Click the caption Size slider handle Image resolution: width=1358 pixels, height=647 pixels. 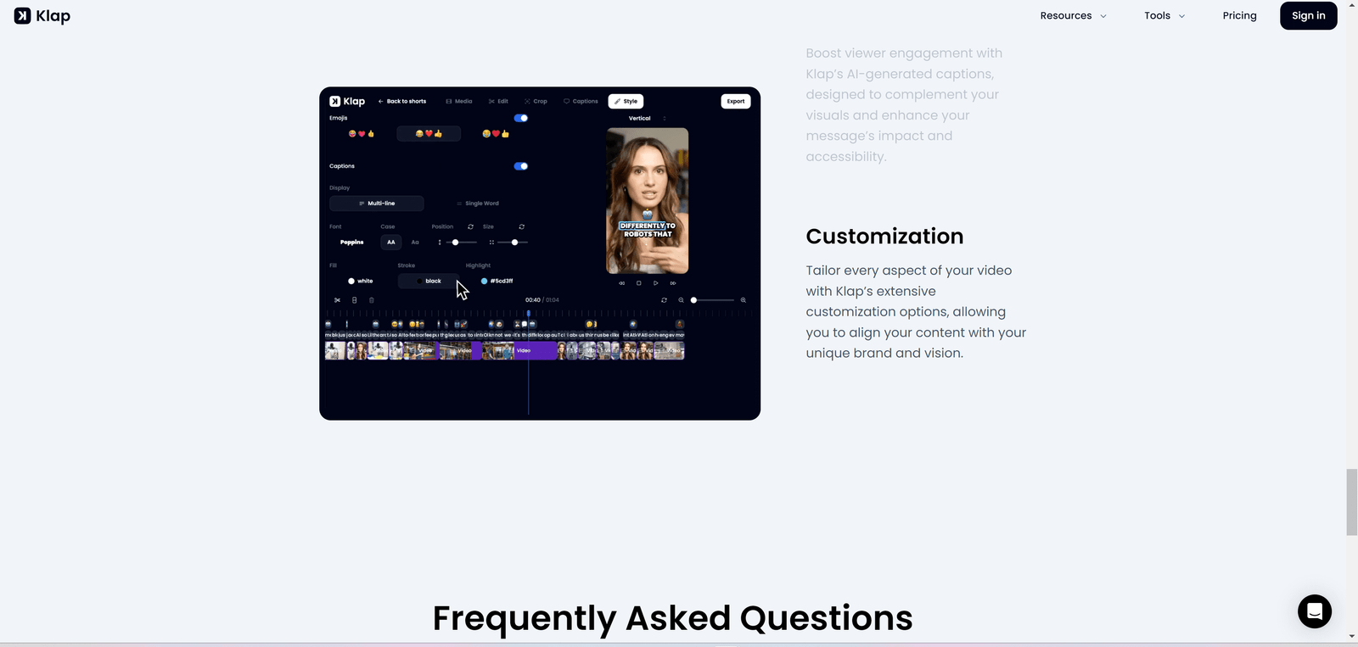pos(515,243)
